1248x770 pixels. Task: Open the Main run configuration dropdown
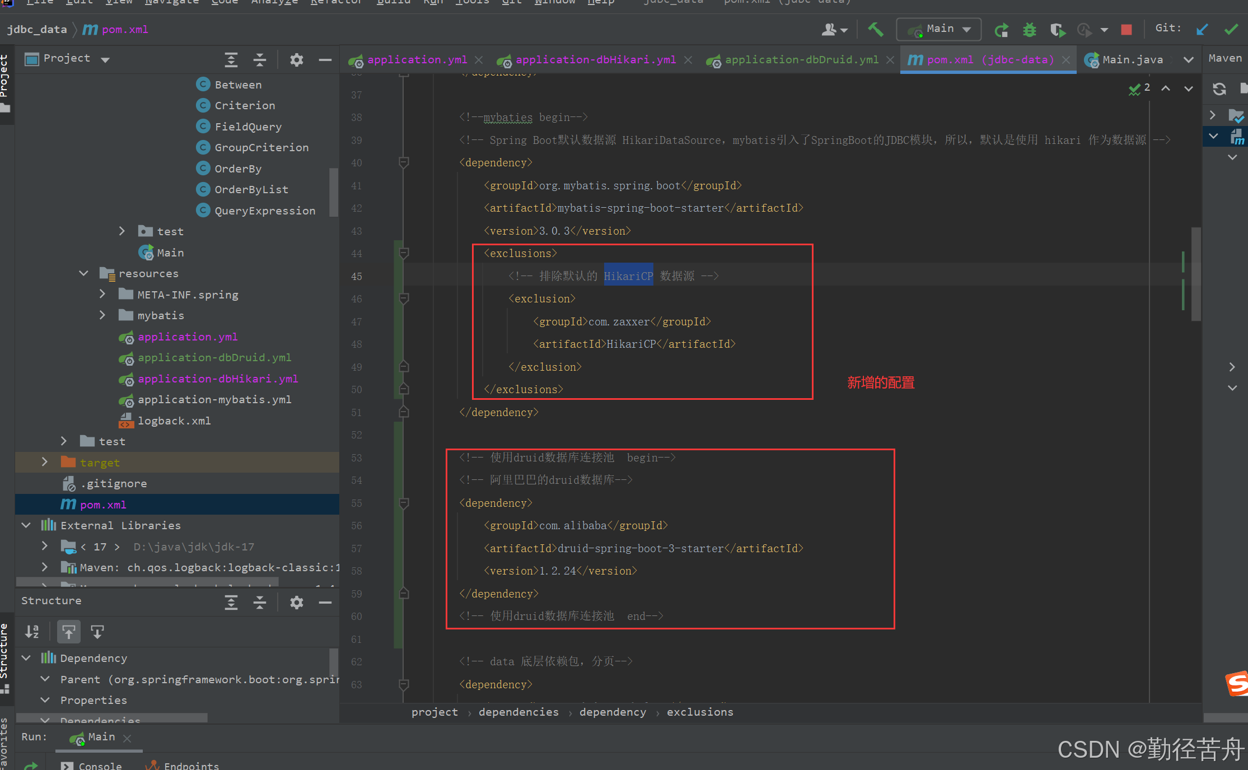939,29
